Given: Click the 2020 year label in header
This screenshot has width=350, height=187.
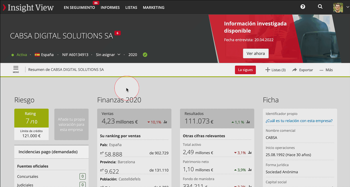Looking at the screenshot, I should [x=133, y=55].
